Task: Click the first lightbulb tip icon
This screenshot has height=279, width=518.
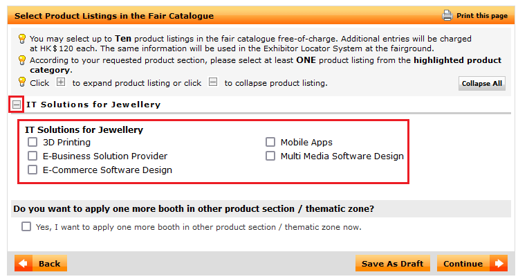Action: pos(22,39)
